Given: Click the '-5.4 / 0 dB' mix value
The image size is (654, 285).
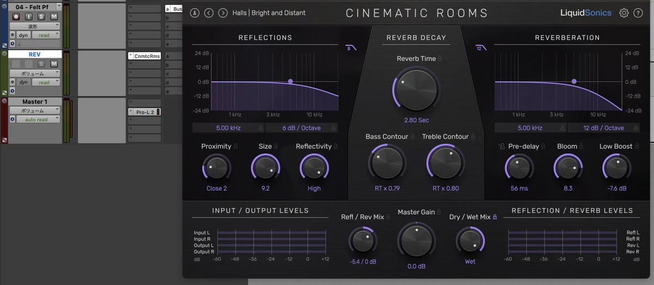Looking at the screenshot, I should coord(363,262).
